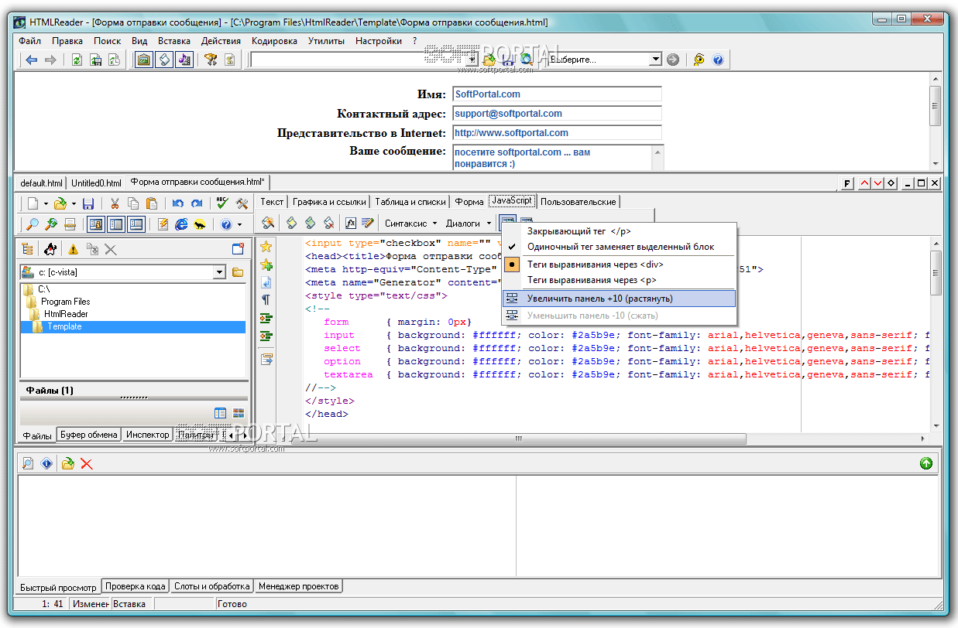The height and width of the screenshot is (628, 958).
Task: Click the red X icon in bottom panel
Action: coord(87,464)
